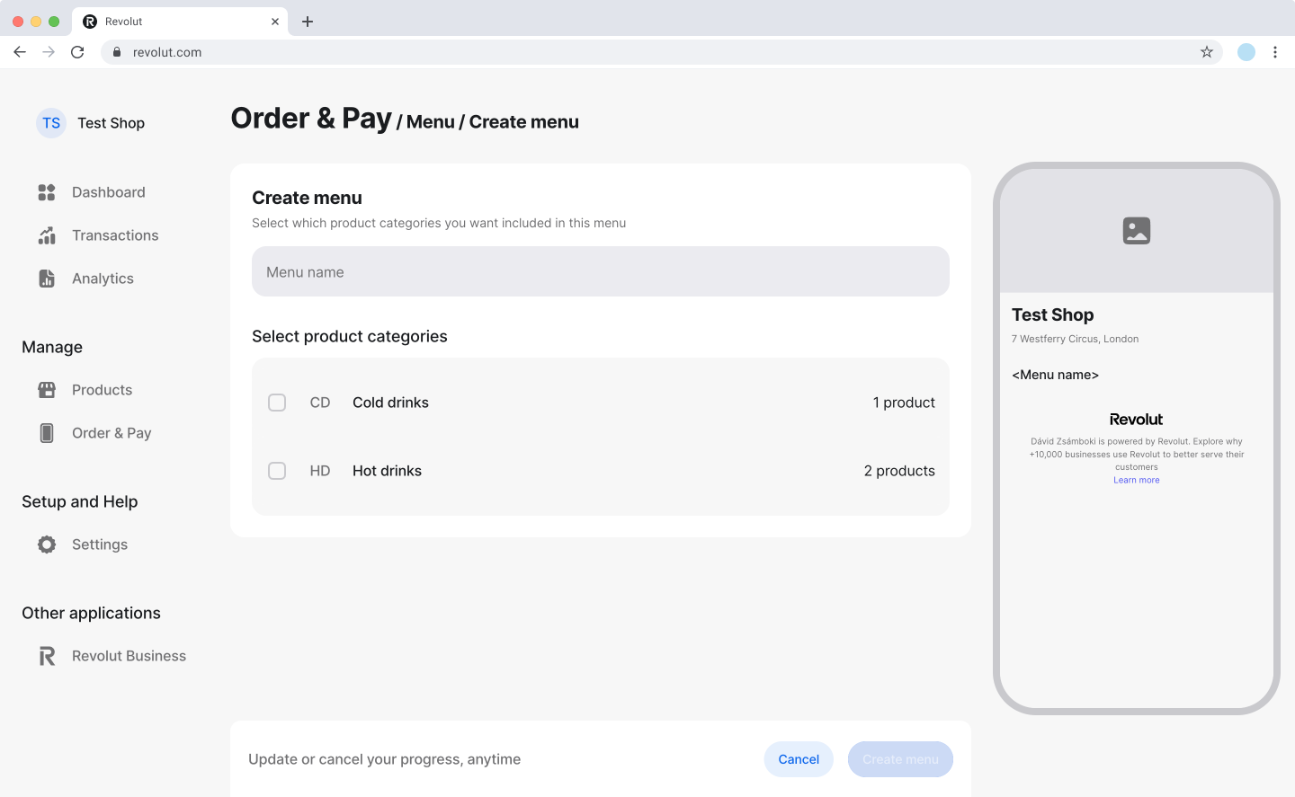This screenshot has width=1295, height=797.
Task: Click the Cancel button
Action: (x=799, y=759)
